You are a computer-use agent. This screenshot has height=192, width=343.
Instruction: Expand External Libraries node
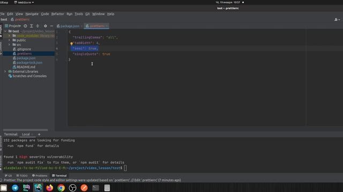5,71
